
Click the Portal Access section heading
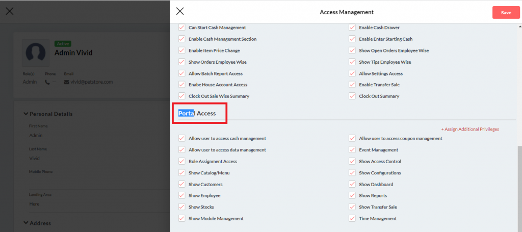pos(197,113)
